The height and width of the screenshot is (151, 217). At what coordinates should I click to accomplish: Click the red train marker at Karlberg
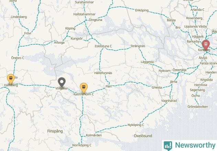pyautogui.click(x=206, y=45)
